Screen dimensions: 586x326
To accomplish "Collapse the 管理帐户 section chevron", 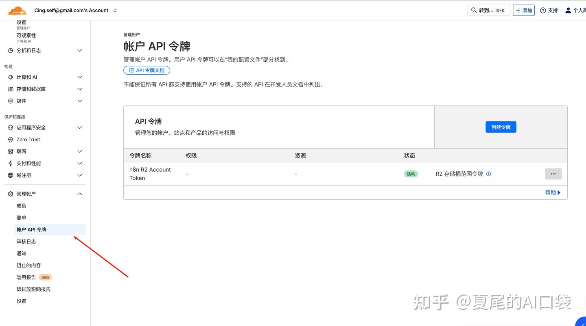I will pyautogui.click(x=80, y=194).
